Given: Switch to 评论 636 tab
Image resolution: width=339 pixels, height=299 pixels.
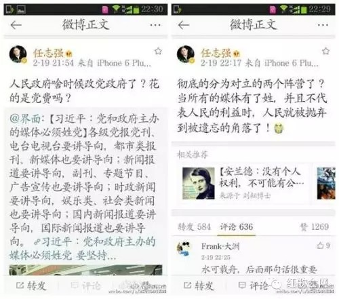Looking at the screenshot, I should click(x=237, y=226).
